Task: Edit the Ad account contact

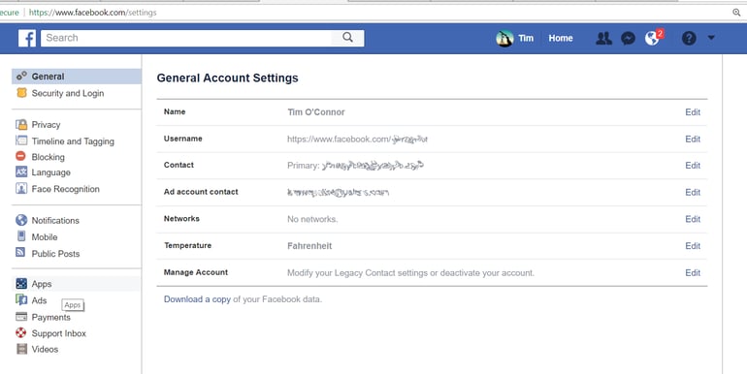Action: click(x=693, y=192)
